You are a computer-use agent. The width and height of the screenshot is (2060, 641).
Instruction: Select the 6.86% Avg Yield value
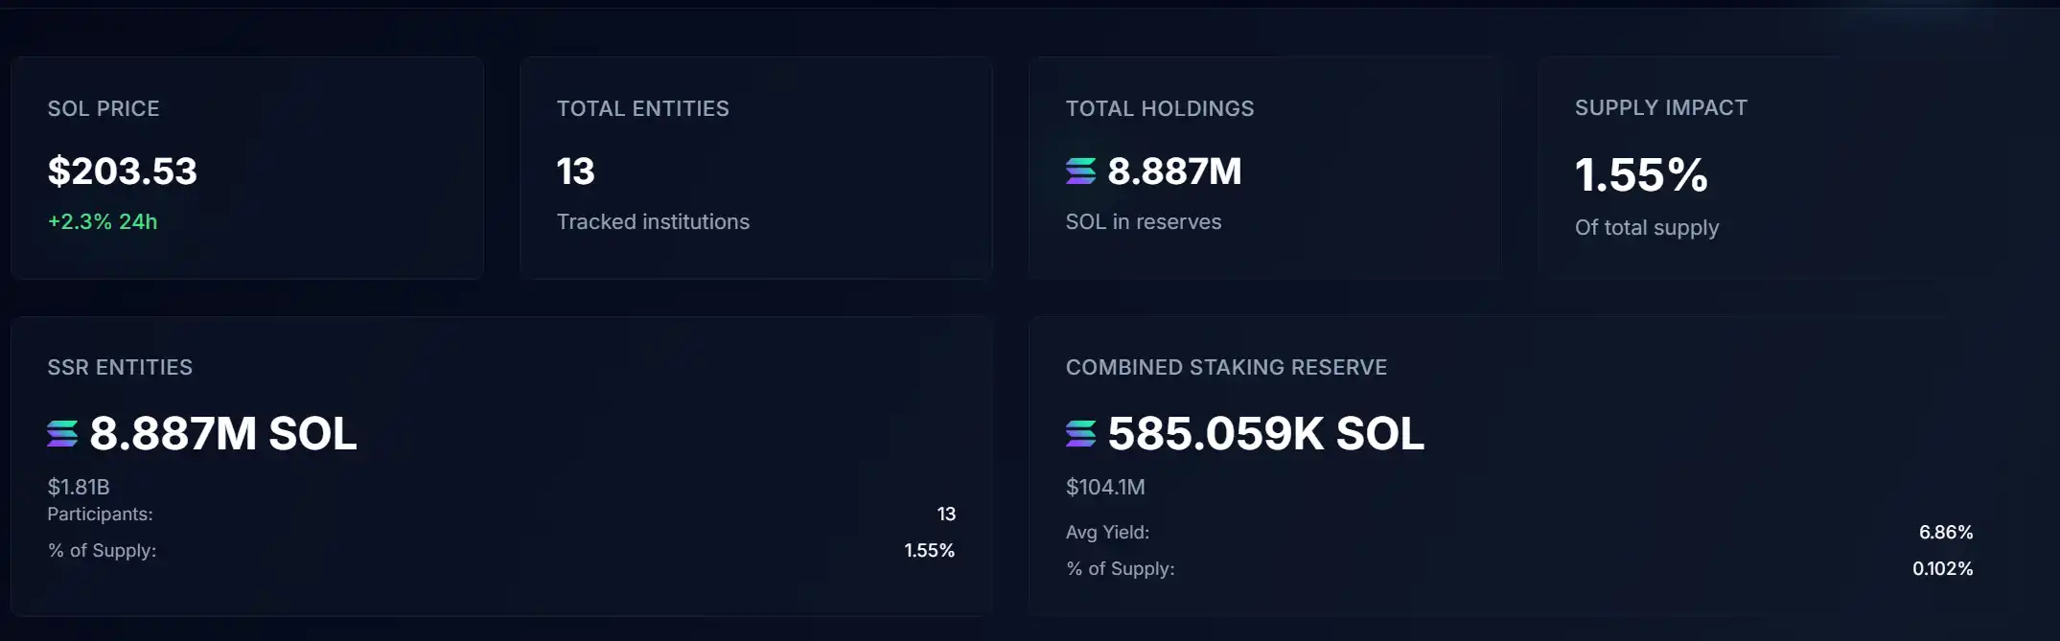[1945, 532]
